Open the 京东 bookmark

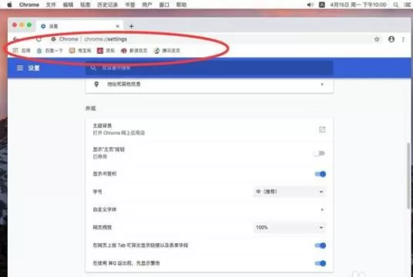coord(106,51)
